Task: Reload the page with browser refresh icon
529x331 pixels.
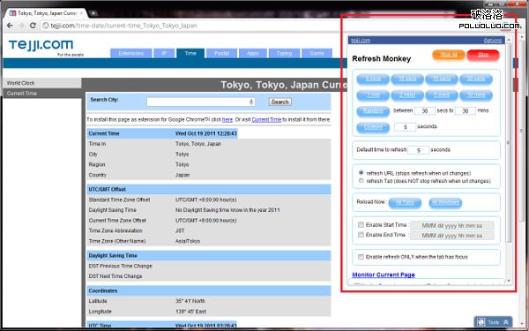Action: pyautogui.click(x=33, y=26)
